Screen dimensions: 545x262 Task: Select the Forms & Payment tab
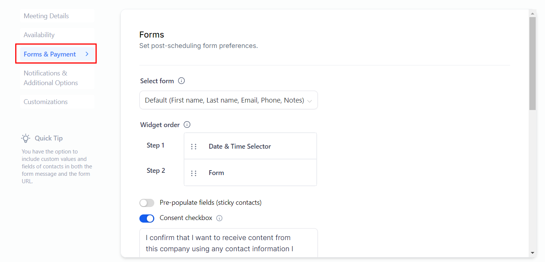(50, 54)
